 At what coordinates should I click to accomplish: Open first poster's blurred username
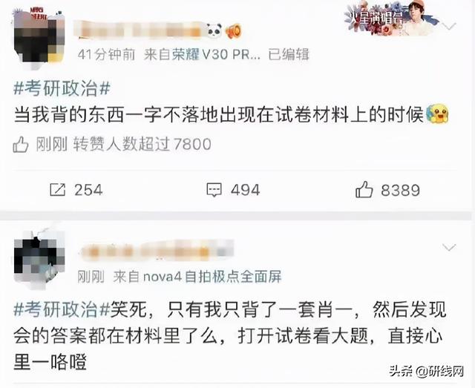pyautogui.click(x=140, y=30)
